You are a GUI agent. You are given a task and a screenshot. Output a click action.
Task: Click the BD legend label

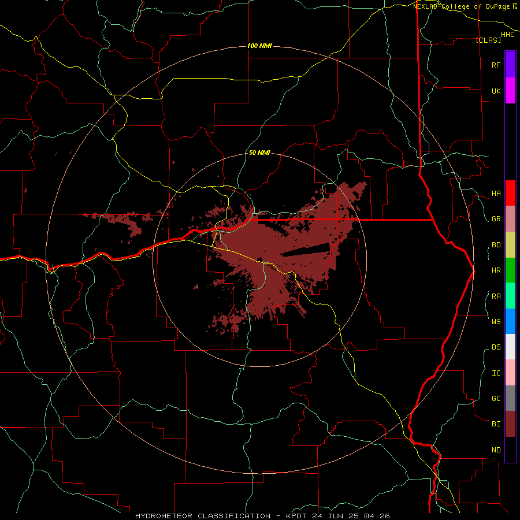point(496,245)
